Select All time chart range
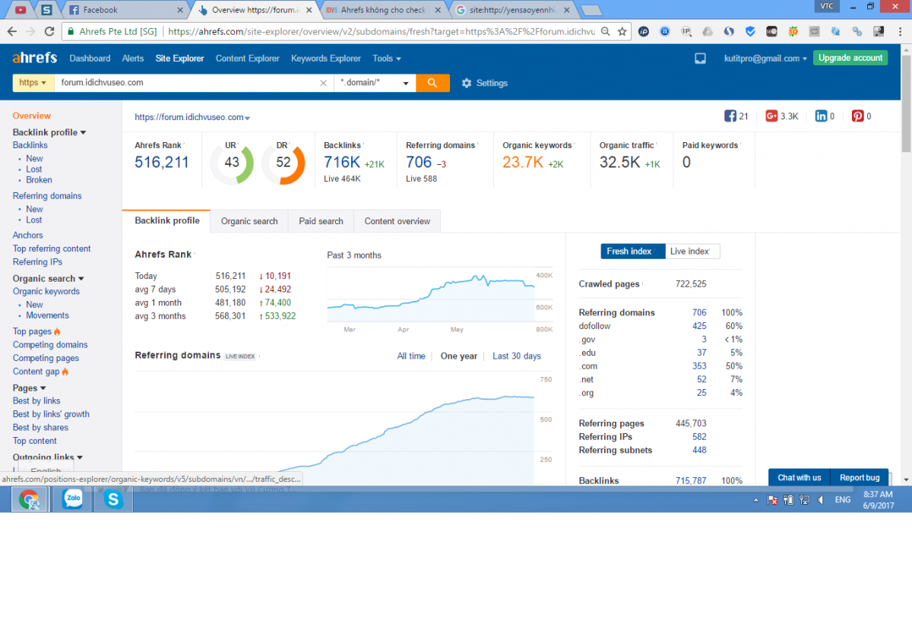This screenshot has height=630, width=912. point(411,356)
